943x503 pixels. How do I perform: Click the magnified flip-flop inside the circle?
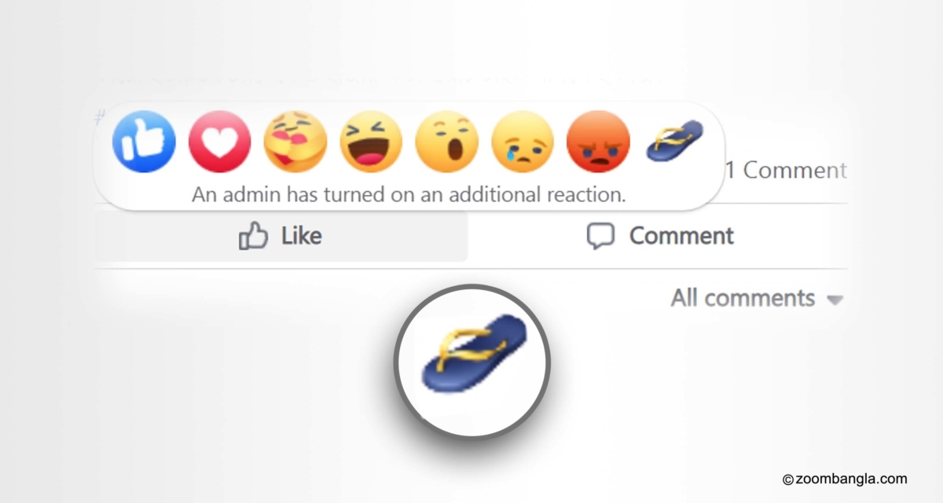coord(475,354)
